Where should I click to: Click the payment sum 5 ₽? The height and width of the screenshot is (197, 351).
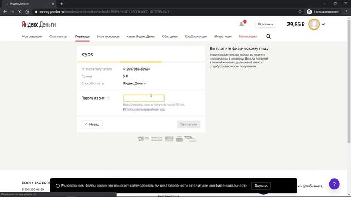coord(126,76)
